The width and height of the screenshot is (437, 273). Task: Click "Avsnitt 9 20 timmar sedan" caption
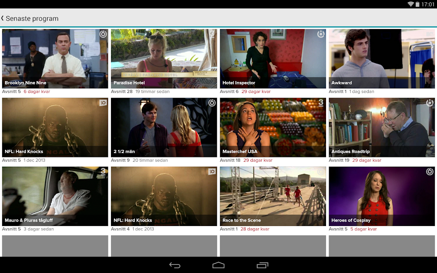[140, 160]
